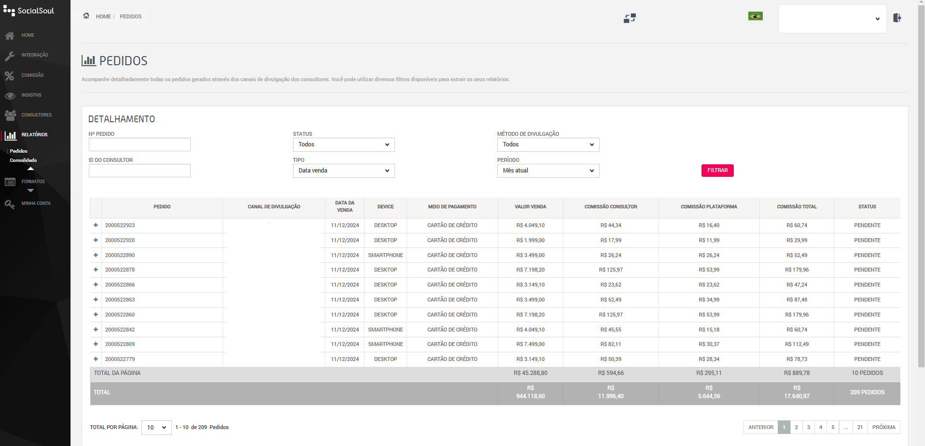Image resolution: width=925 pixels, height=446 pixels.
Task: Go to page 3 of results
Action: 808,427
